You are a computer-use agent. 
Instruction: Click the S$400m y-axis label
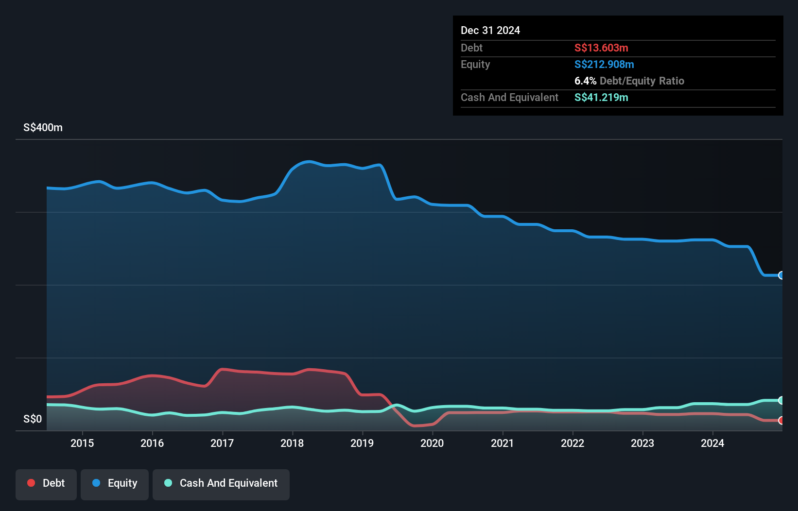(x=43, y=128)
